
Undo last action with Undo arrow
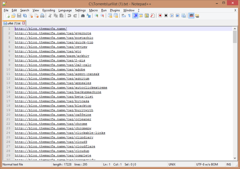pyautogui.click(x=69, y=16)
